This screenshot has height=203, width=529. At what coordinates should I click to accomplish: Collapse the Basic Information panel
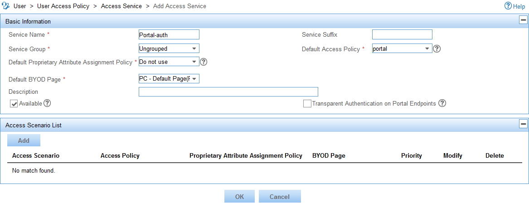point(523,20)
